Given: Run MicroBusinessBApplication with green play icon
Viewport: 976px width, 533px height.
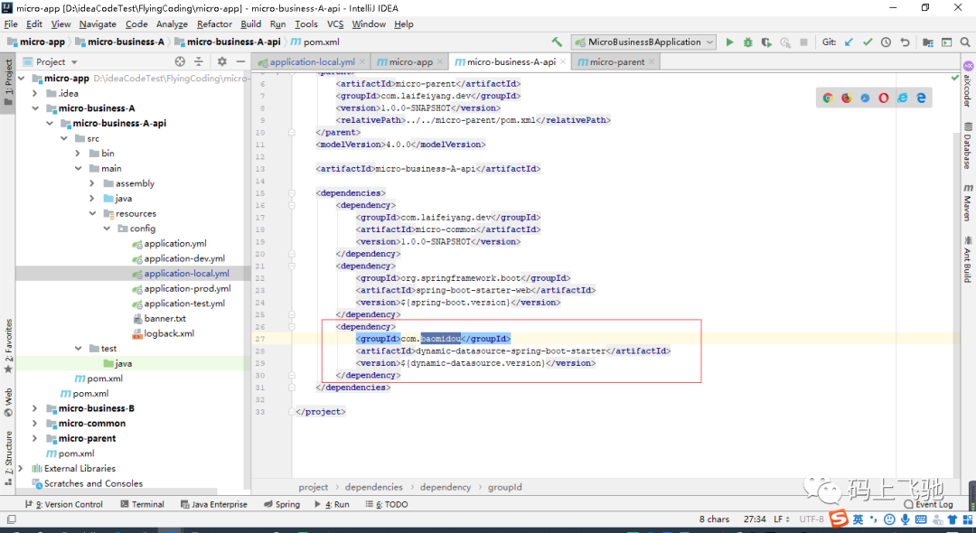Looking at the screenshot, I should click(729, 42).
